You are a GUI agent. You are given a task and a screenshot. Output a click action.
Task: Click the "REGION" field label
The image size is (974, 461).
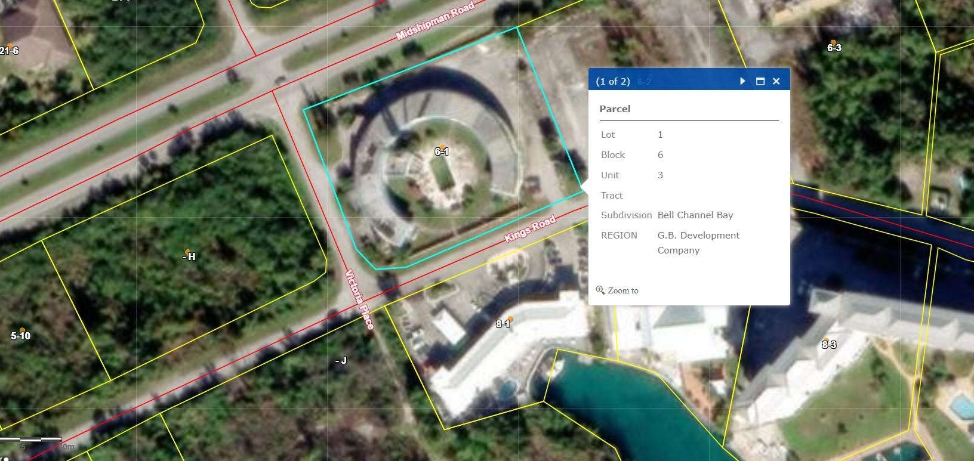619,236
